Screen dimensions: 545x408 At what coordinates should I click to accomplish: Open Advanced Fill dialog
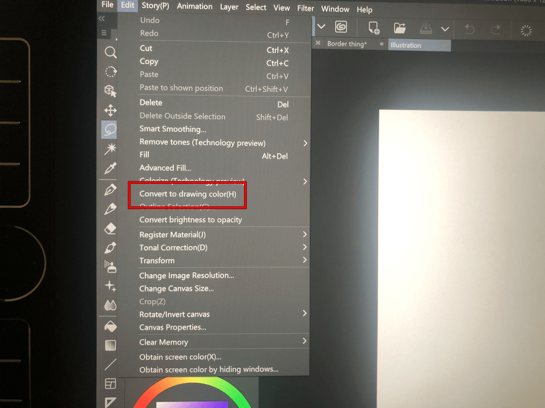(x=165, y=168)
